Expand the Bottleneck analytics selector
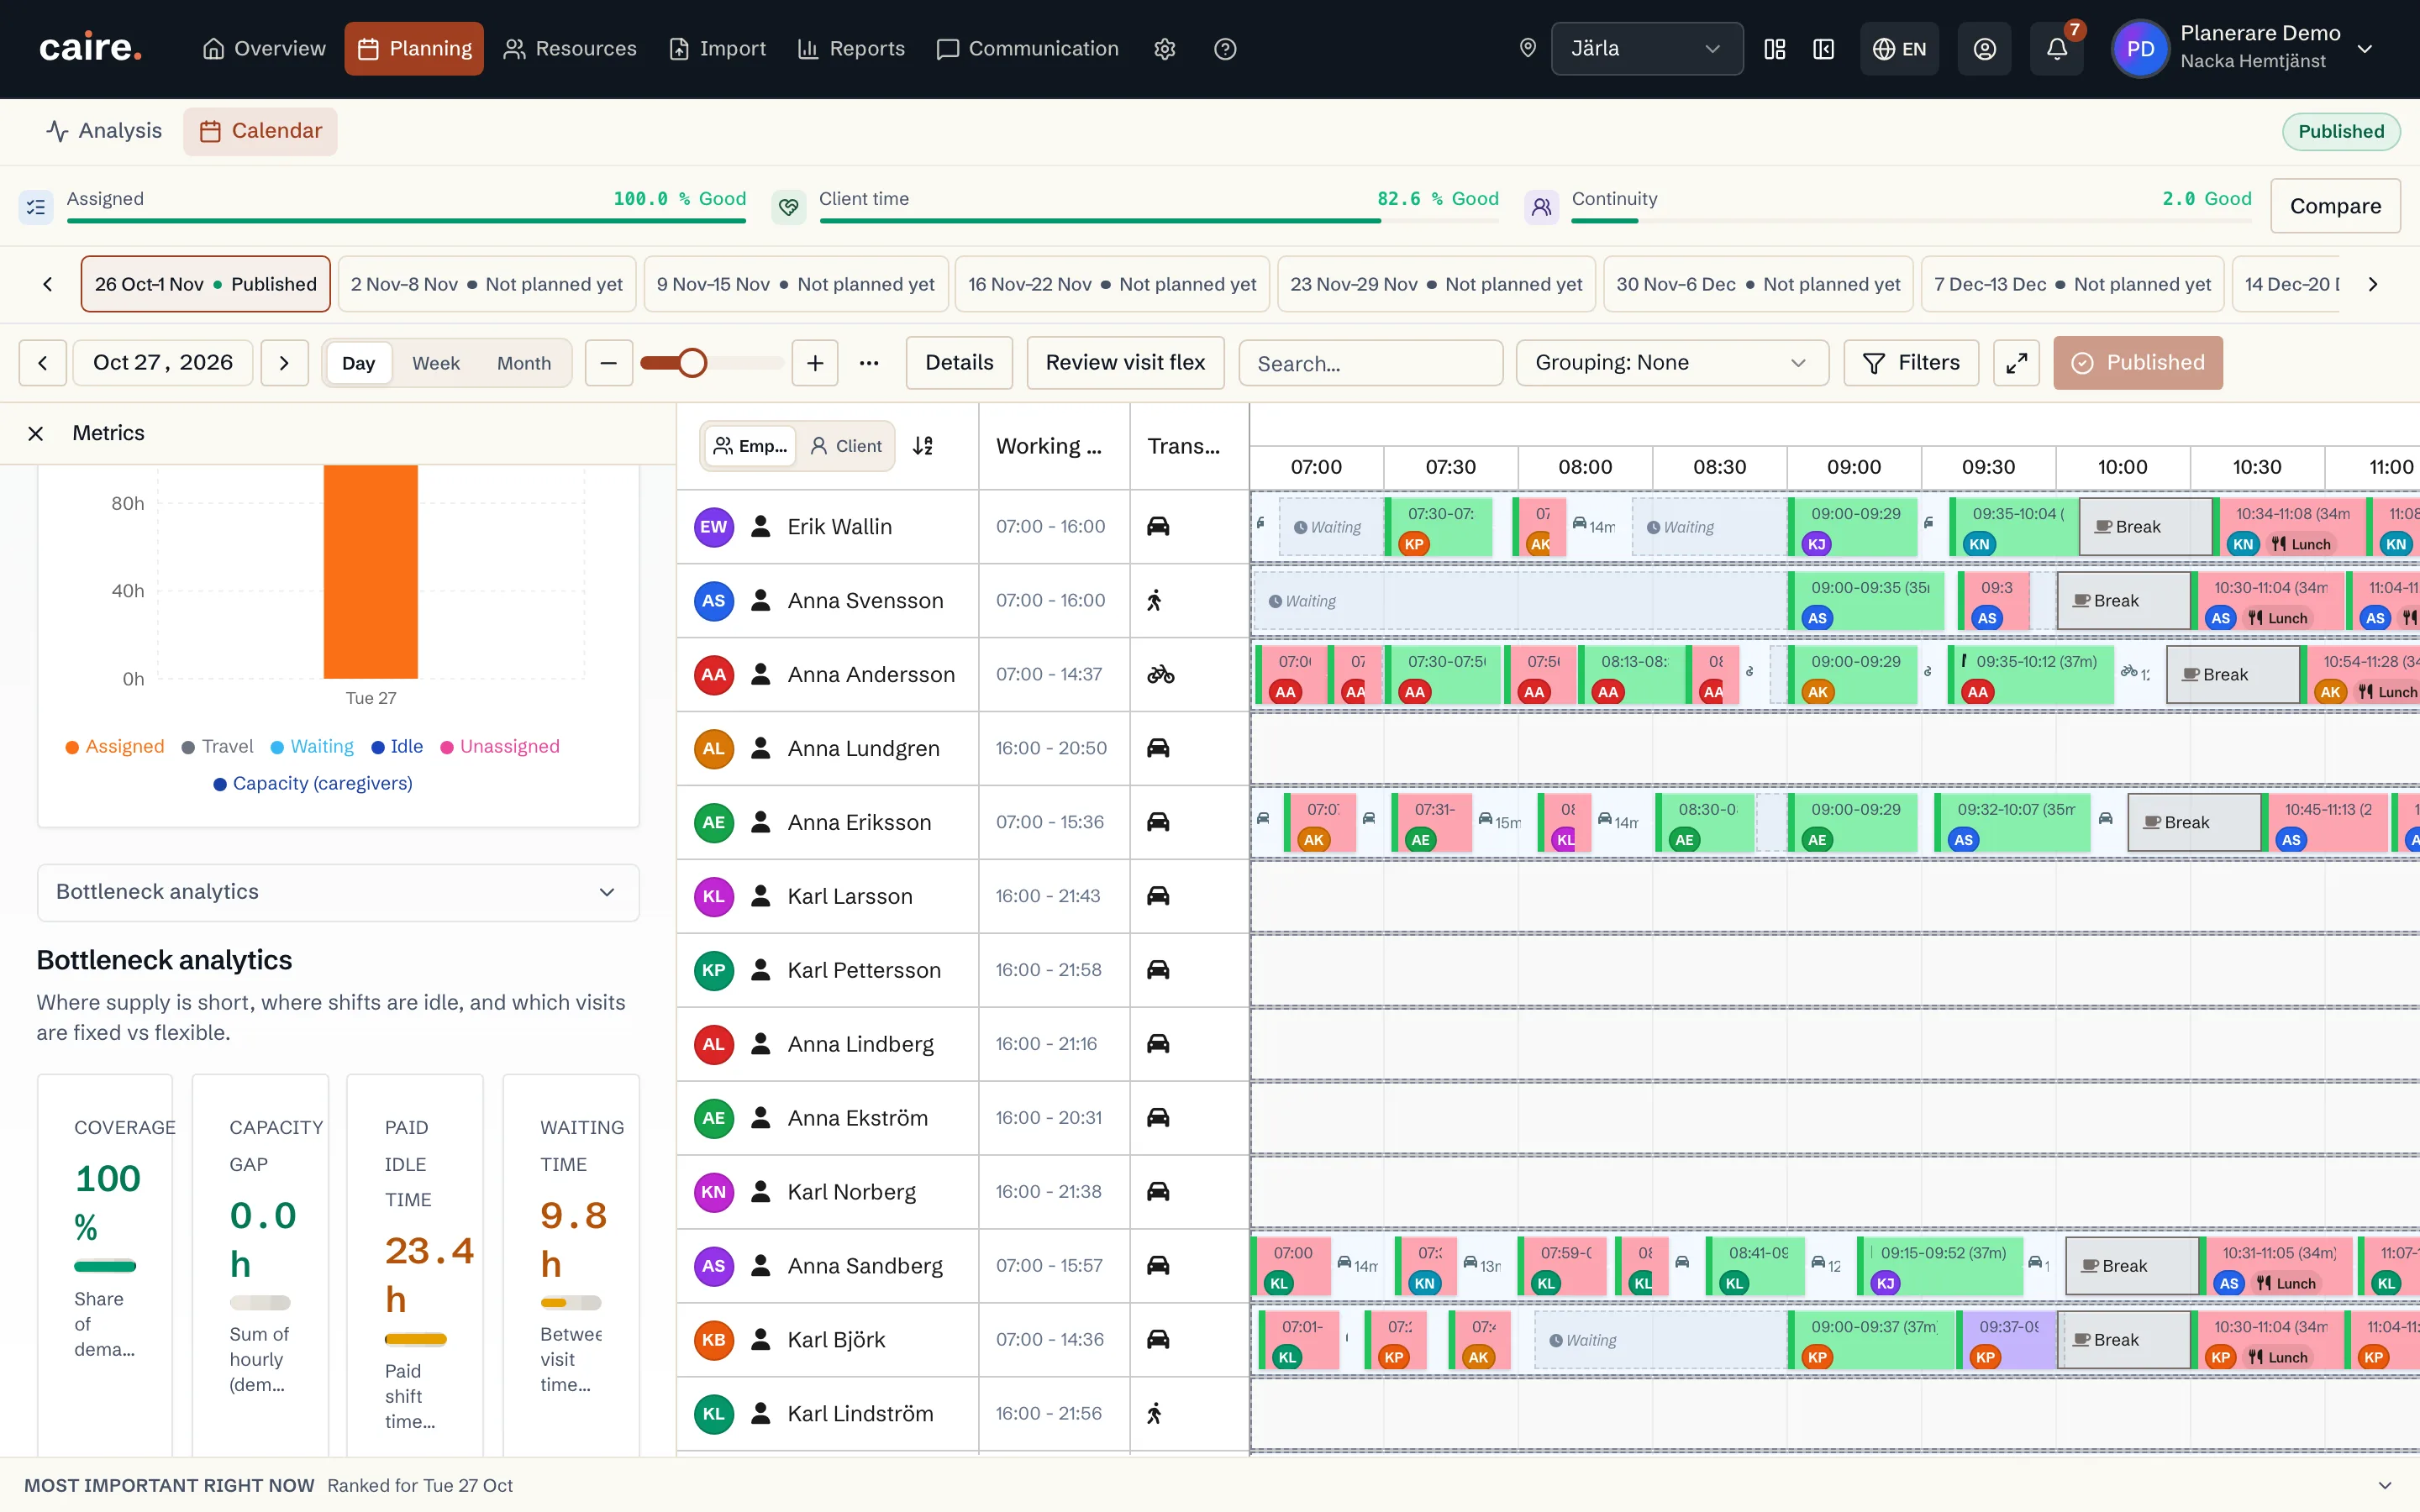The image size is (2420, 1512). (338, 892)
